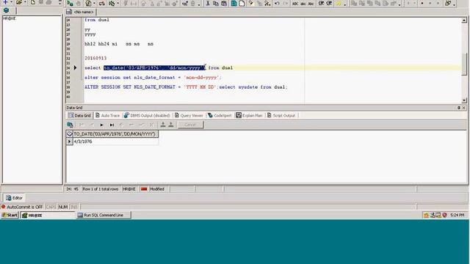Click the Cancel button in the grid toolbar
470x264 pixels.
pyautogui.click(x=191, y=125)
